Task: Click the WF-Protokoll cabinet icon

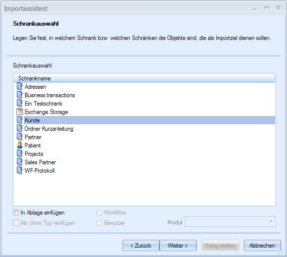Action: pyautogui.click(x=20, y=170)
